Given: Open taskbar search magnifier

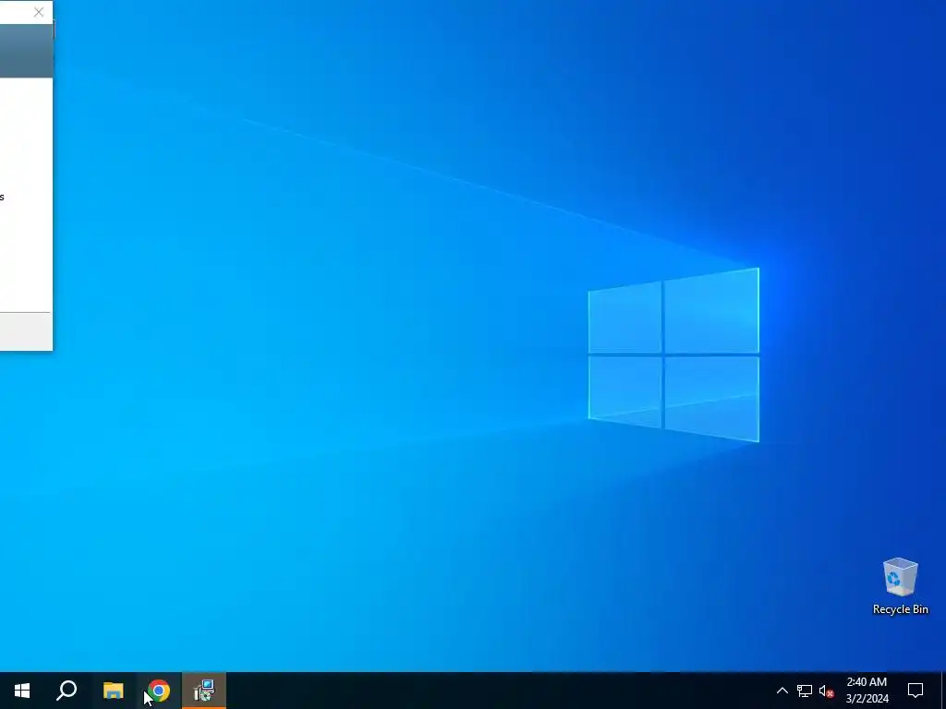Looking at the screenshot, I should pyautogui.click(x=67, y=691).
